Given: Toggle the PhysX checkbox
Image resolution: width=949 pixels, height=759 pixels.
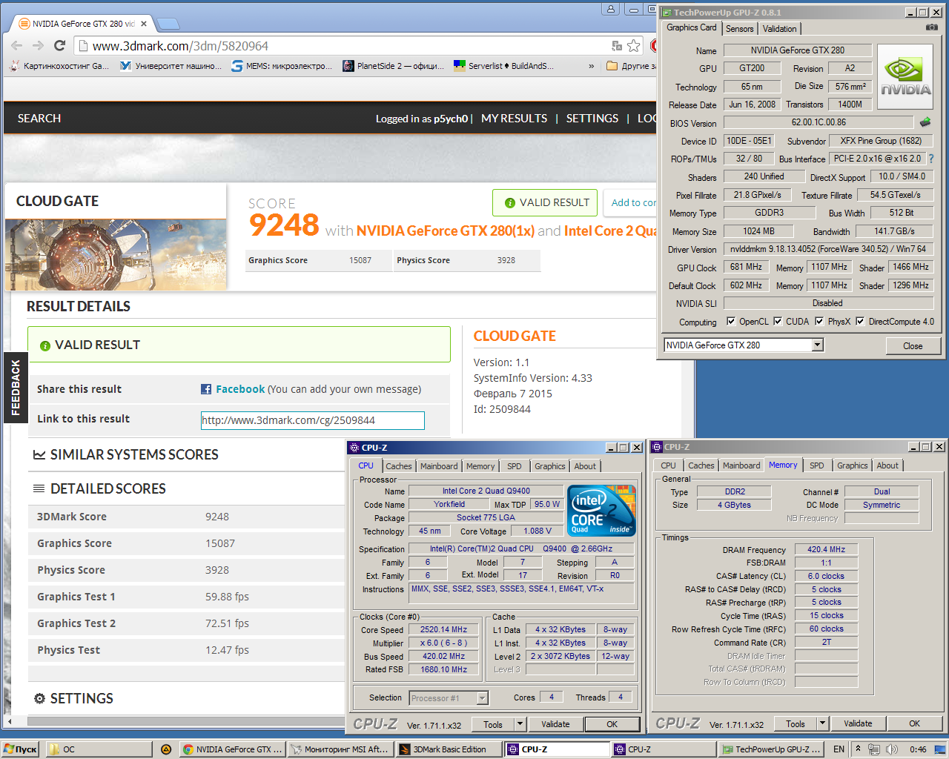Looking at the screenshot, I should 819,321.
